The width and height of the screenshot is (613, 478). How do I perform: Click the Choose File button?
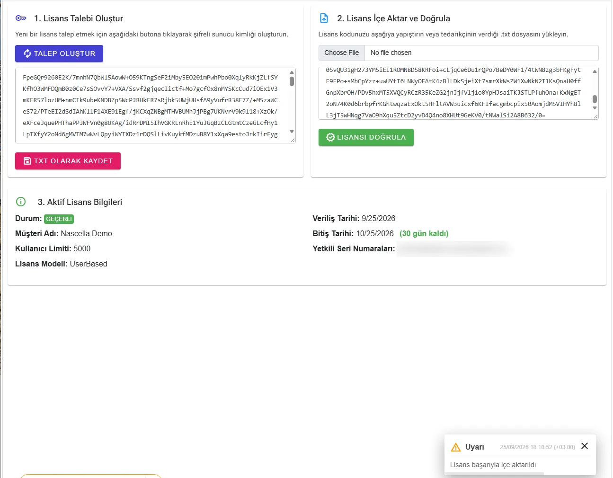tap(342, 53)
